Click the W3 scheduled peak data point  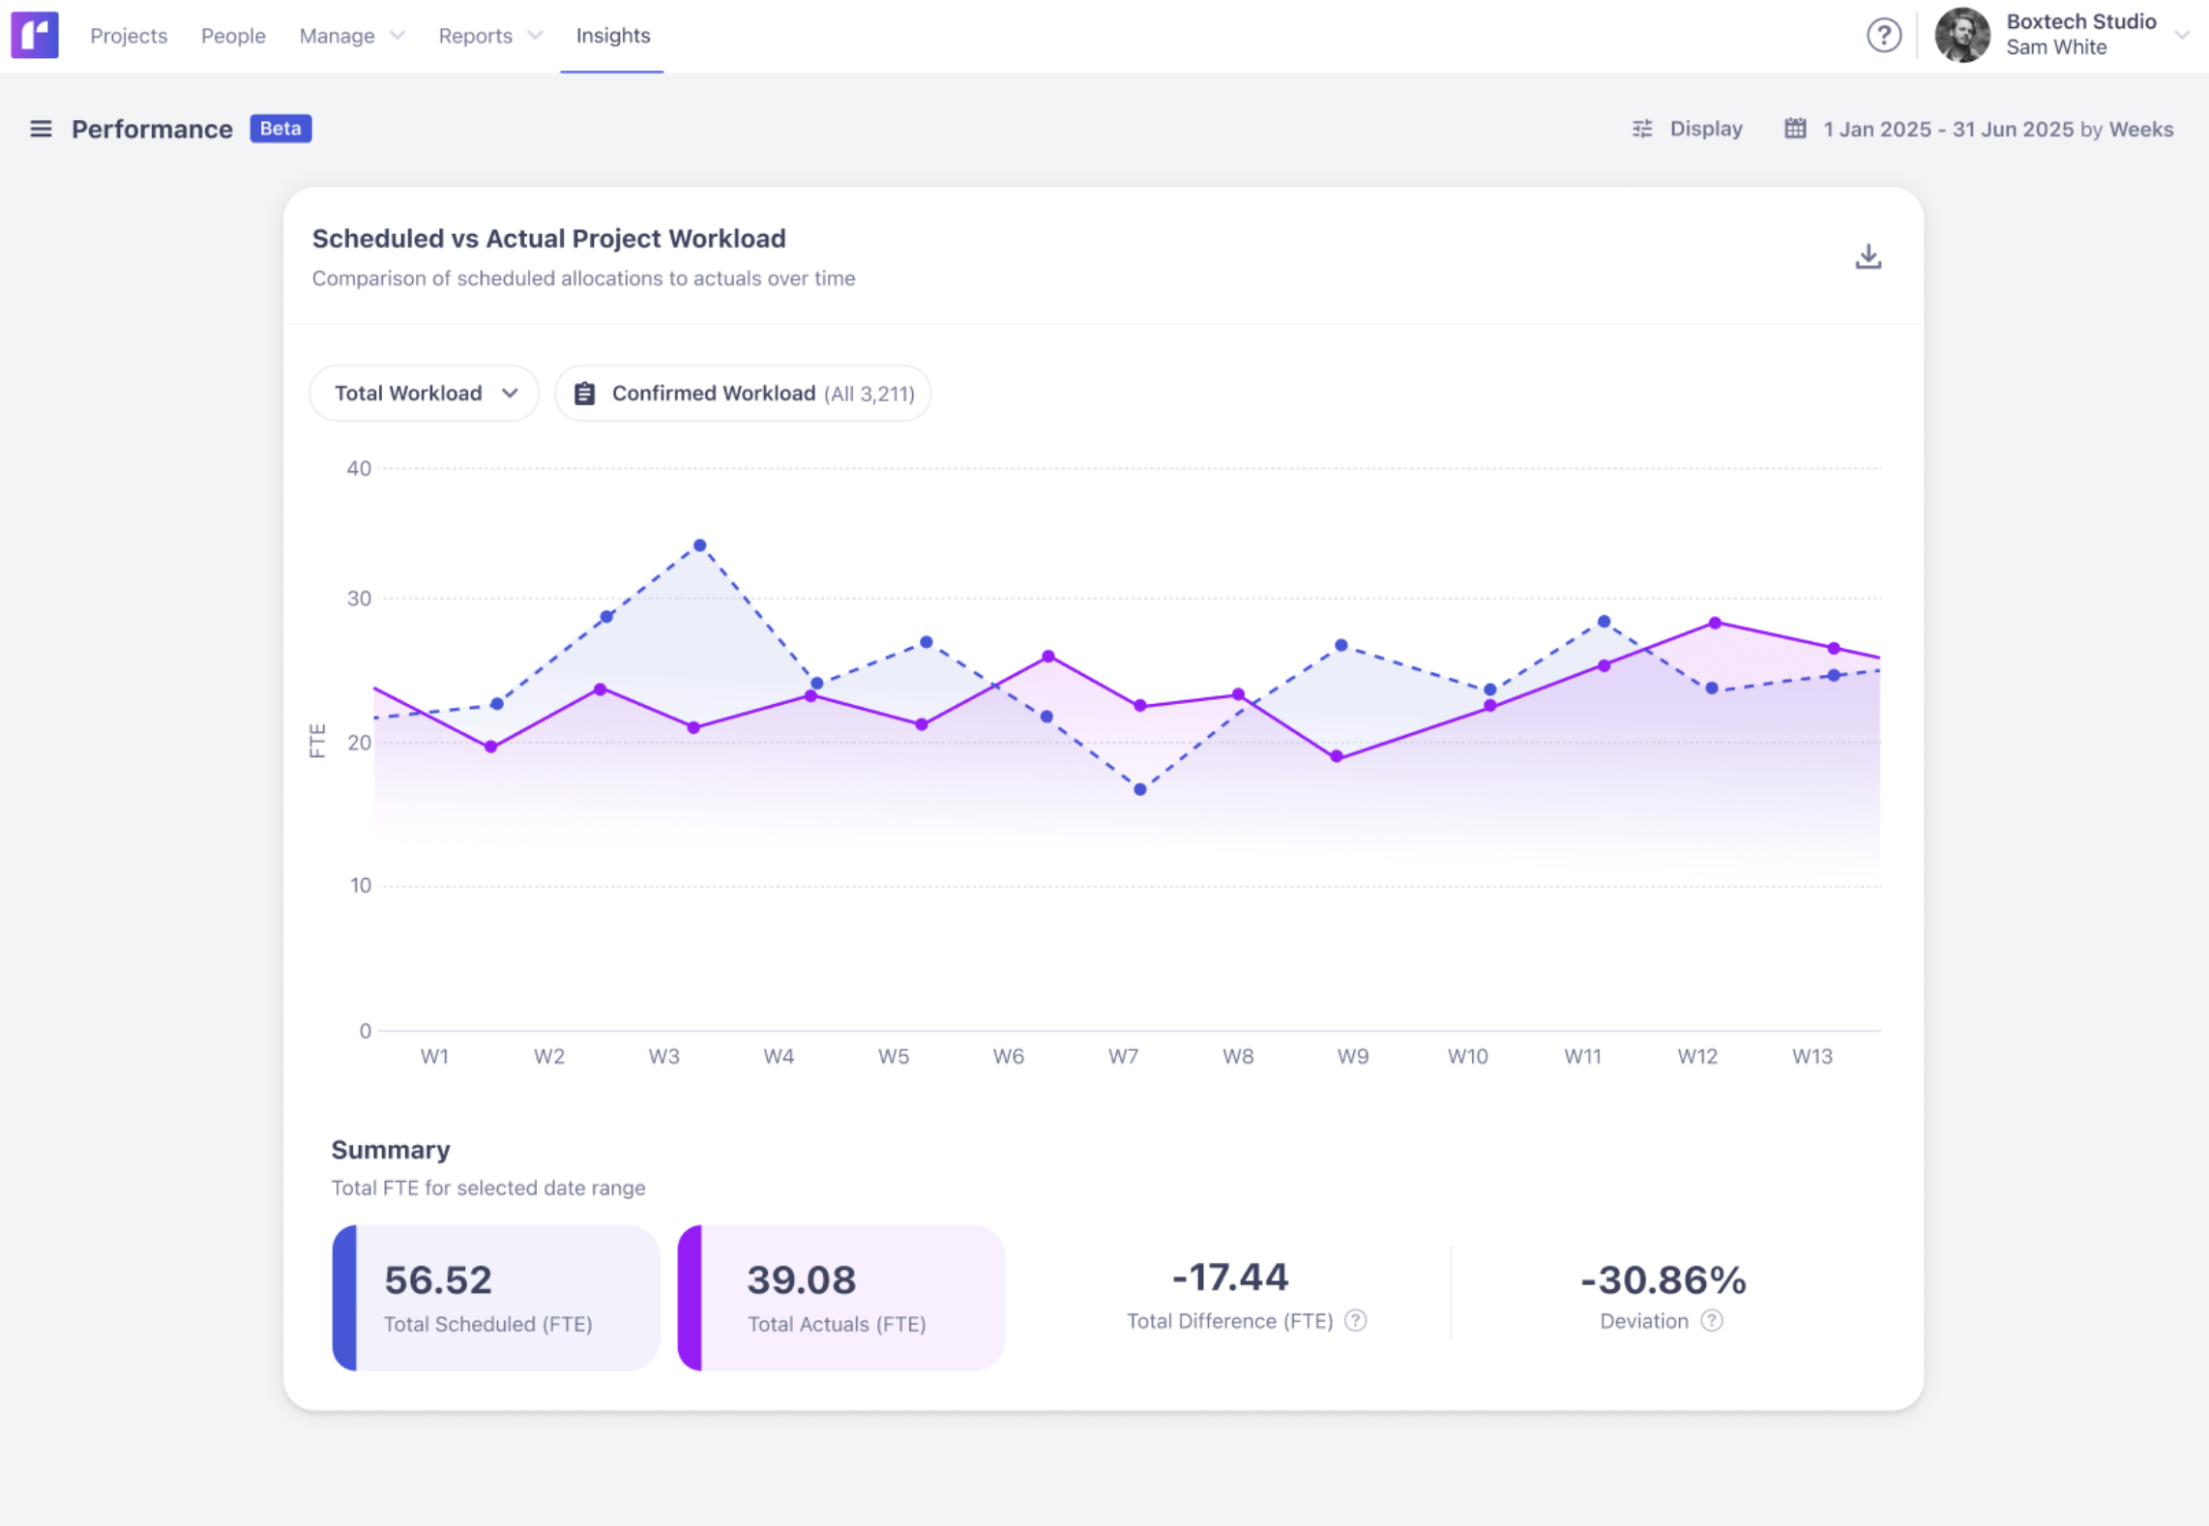coord(700,545)
